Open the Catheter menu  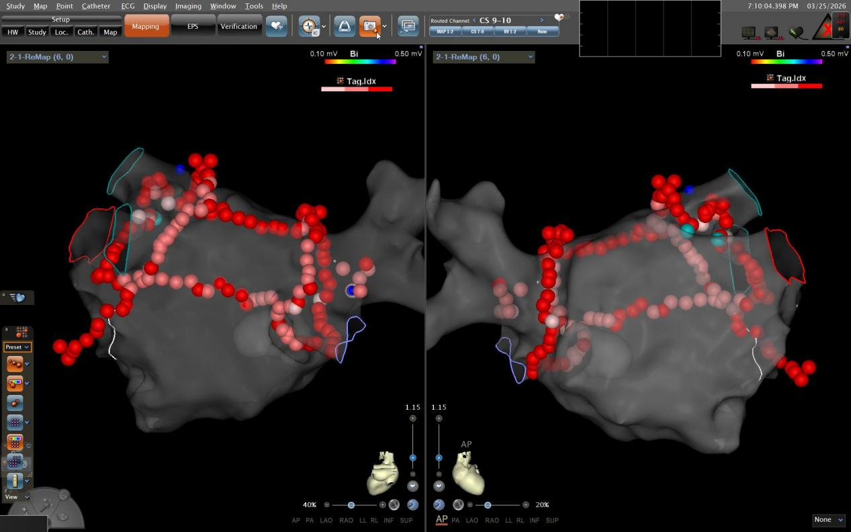click(96, 6)
